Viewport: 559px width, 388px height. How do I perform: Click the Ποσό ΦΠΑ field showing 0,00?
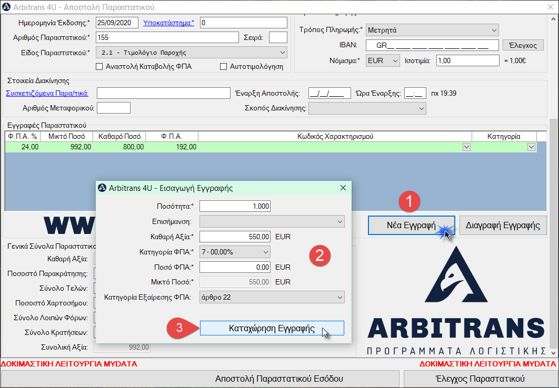click(235, 267)
